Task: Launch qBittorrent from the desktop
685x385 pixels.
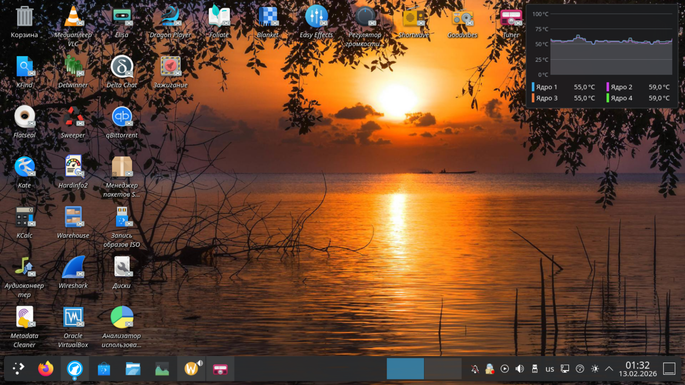Action: [122, 117]
